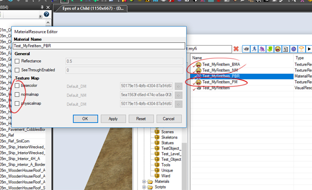The width and height of the screenshot is (312, 190).
Task: Clear the search filter with red X
Action: point(236,49)
